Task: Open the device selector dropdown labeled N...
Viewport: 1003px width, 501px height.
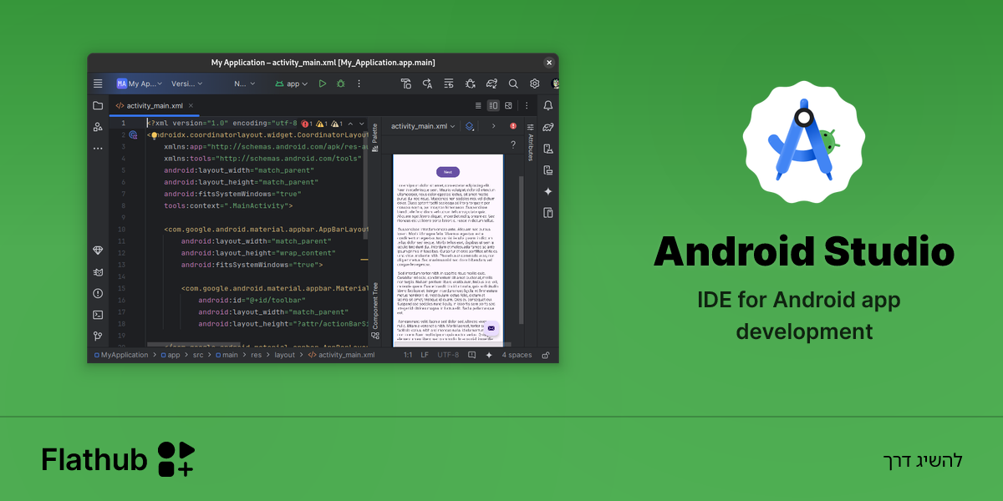Action: point(243,83)
